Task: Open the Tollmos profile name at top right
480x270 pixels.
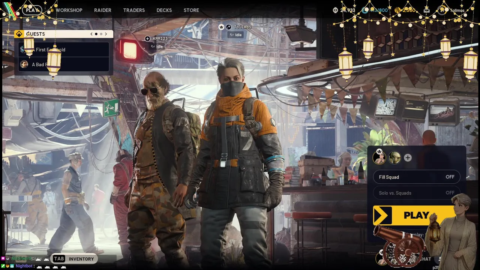Action: coord(457,10)
